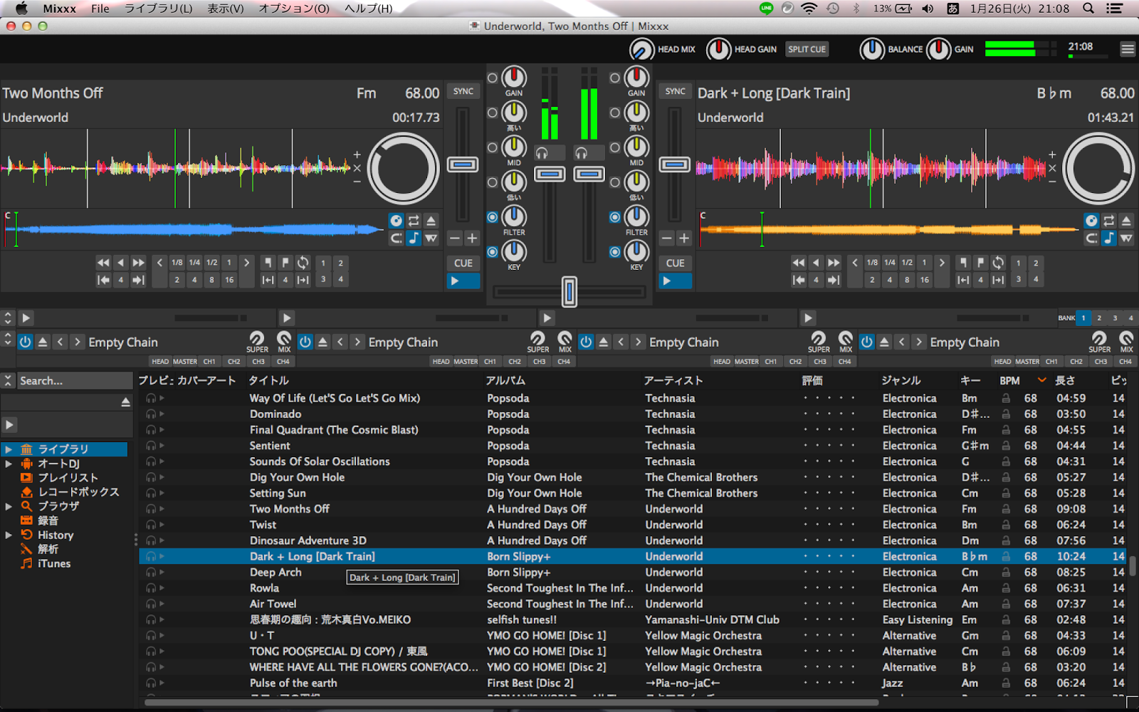Expand the History tree node
Image resolution: width=1139 pixels, height=712 pixels.
point(9,535)
